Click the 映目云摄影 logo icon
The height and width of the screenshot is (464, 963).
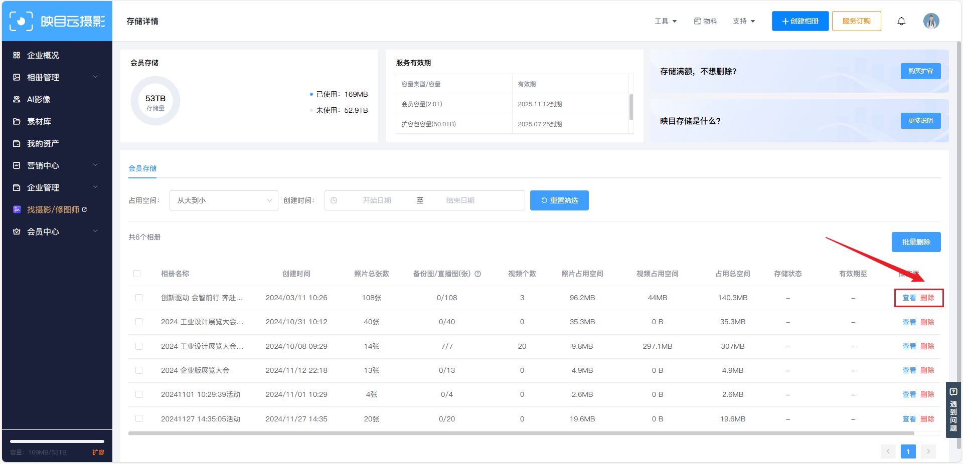pyautogui.click(x=21, y=21)
